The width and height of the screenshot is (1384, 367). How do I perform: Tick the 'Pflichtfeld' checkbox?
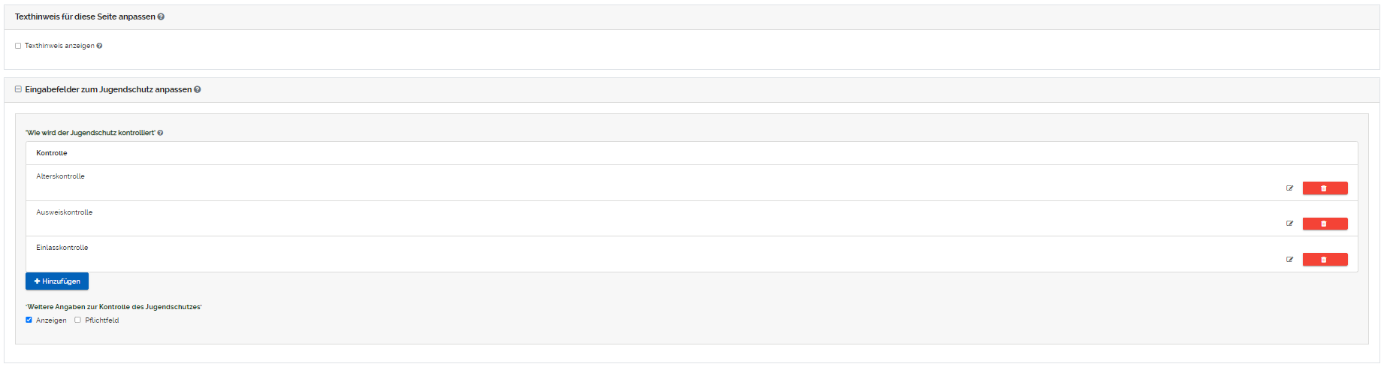(x=77, y=320)
